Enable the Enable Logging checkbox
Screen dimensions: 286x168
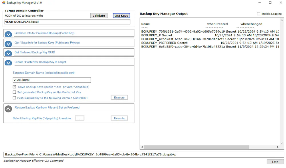(x=258, y=13)
